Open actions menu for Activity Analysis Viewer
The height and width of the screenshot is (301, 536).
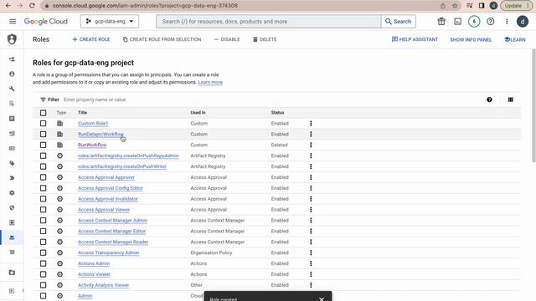tap(311, 285)
